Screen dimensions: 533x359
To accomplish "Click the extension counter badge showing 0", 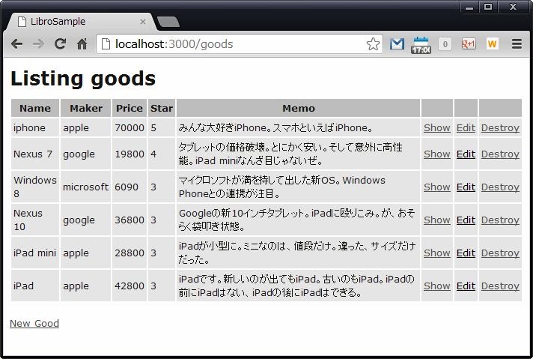I will pyautogui.click(x=445, y=44).
